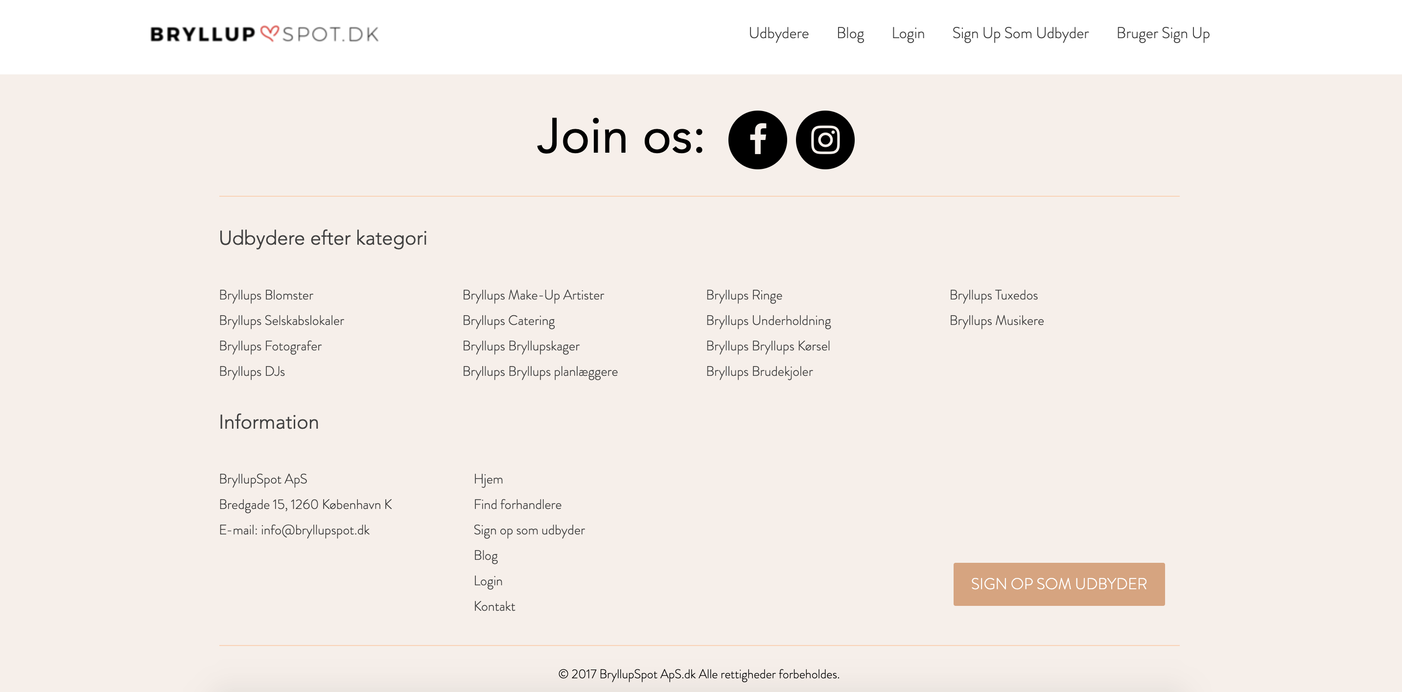Image resolution: width=1402 pixels, height=692 pixels.
Task: Click the BryllupSpot.dk logo
Action: [264, 34]
